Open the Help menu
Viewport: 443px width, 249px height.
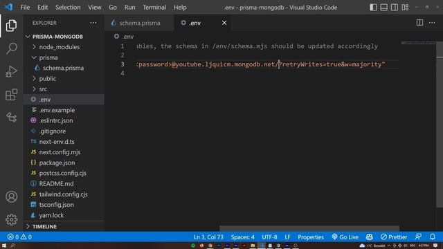[x=180, y=8]
